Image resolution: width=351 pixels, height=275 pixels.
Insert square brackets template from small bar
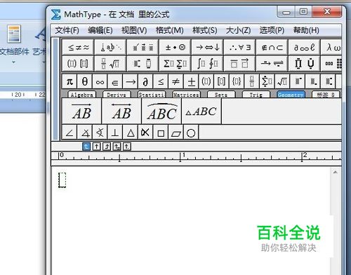[x=222, y=81]
